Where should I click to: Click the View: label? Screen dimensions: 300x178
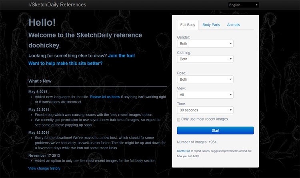(181, 89)
